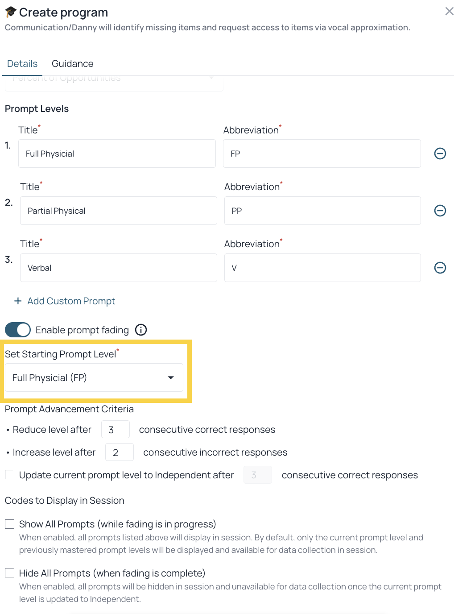Switch to the Guidance tab
This screenshot has height=614, width=454.
pyautogui.click(x=72, y=64)
